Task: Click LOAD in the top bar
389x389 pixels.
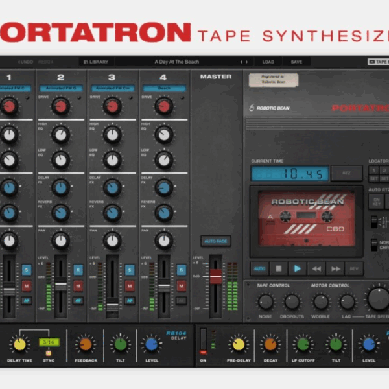Action: (268, 62)
